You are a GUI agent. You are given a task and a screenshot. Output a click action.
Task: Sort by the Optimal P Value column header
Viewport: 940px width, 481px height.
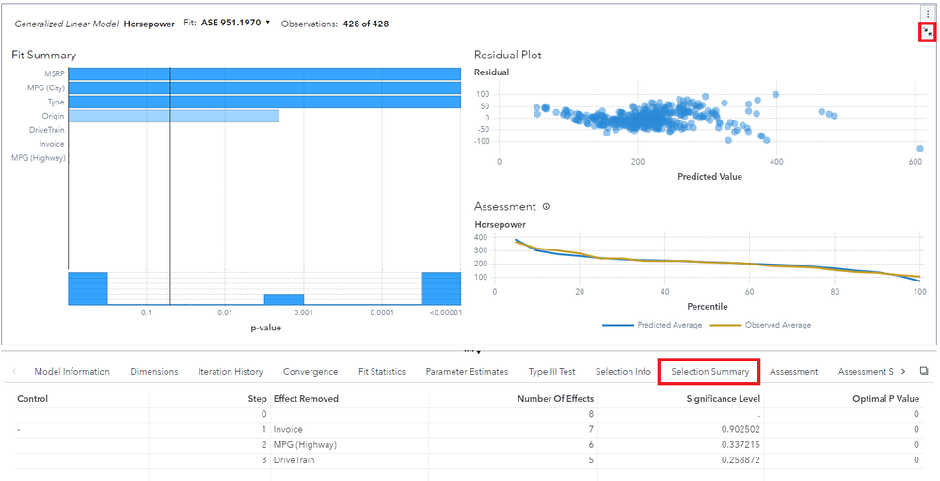[x=886, y=399]
